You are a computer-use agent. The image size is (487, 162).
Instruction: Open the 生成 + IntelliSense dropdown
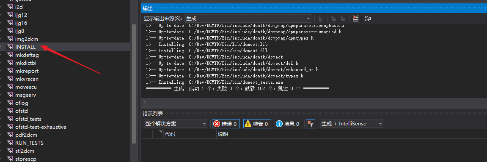351,124
